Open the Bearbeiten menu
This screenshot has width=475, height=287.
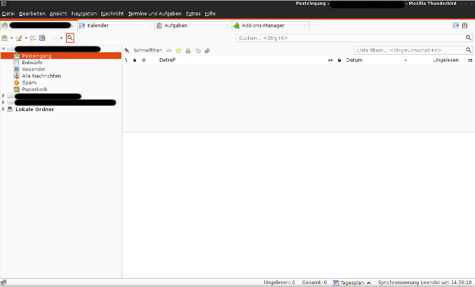(x=32, y=14)
